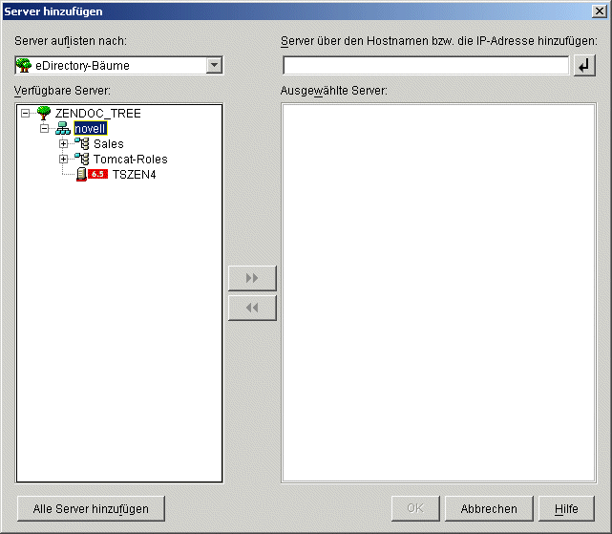Select the novell tree item
The height and width of the screenshot is (534, 612).
click(90, 129)
